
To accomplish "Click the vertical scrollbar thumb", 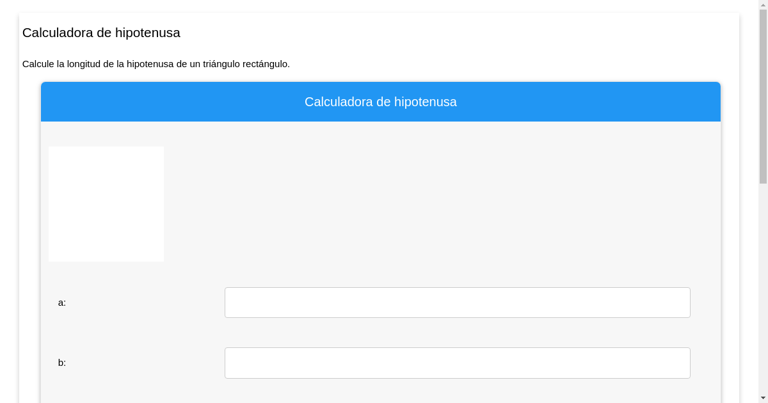I will [763, 96].
